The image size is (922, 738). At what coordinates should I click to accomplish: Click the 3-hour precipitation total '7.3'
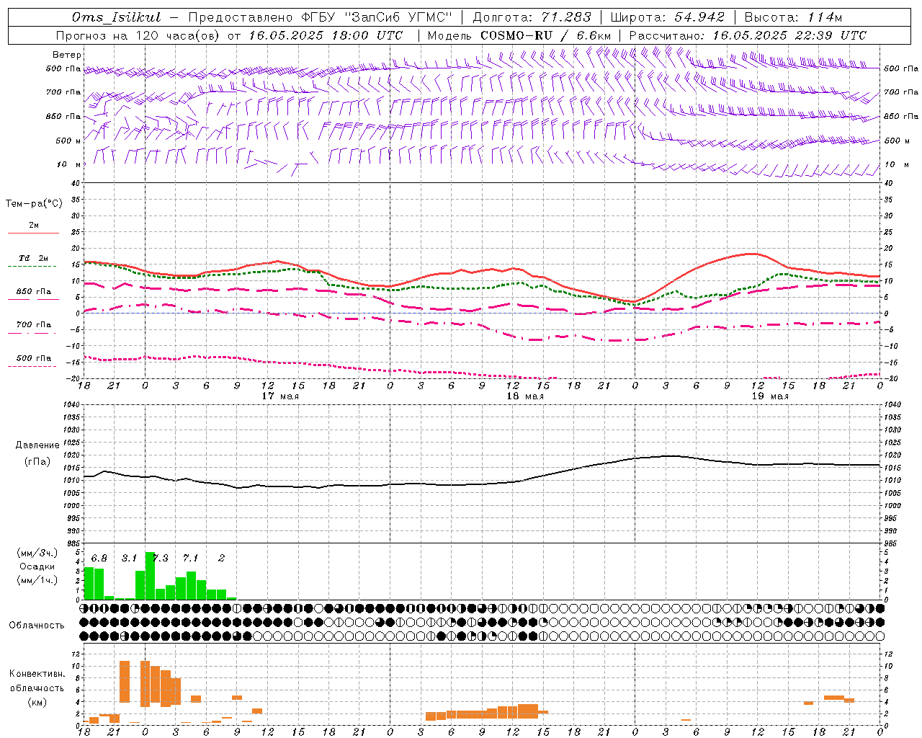(162, 558)
